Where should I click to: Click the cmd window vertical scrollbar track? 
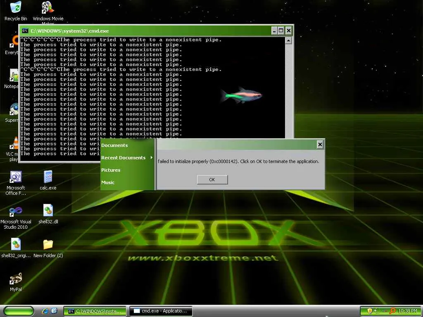click(288, 91)
